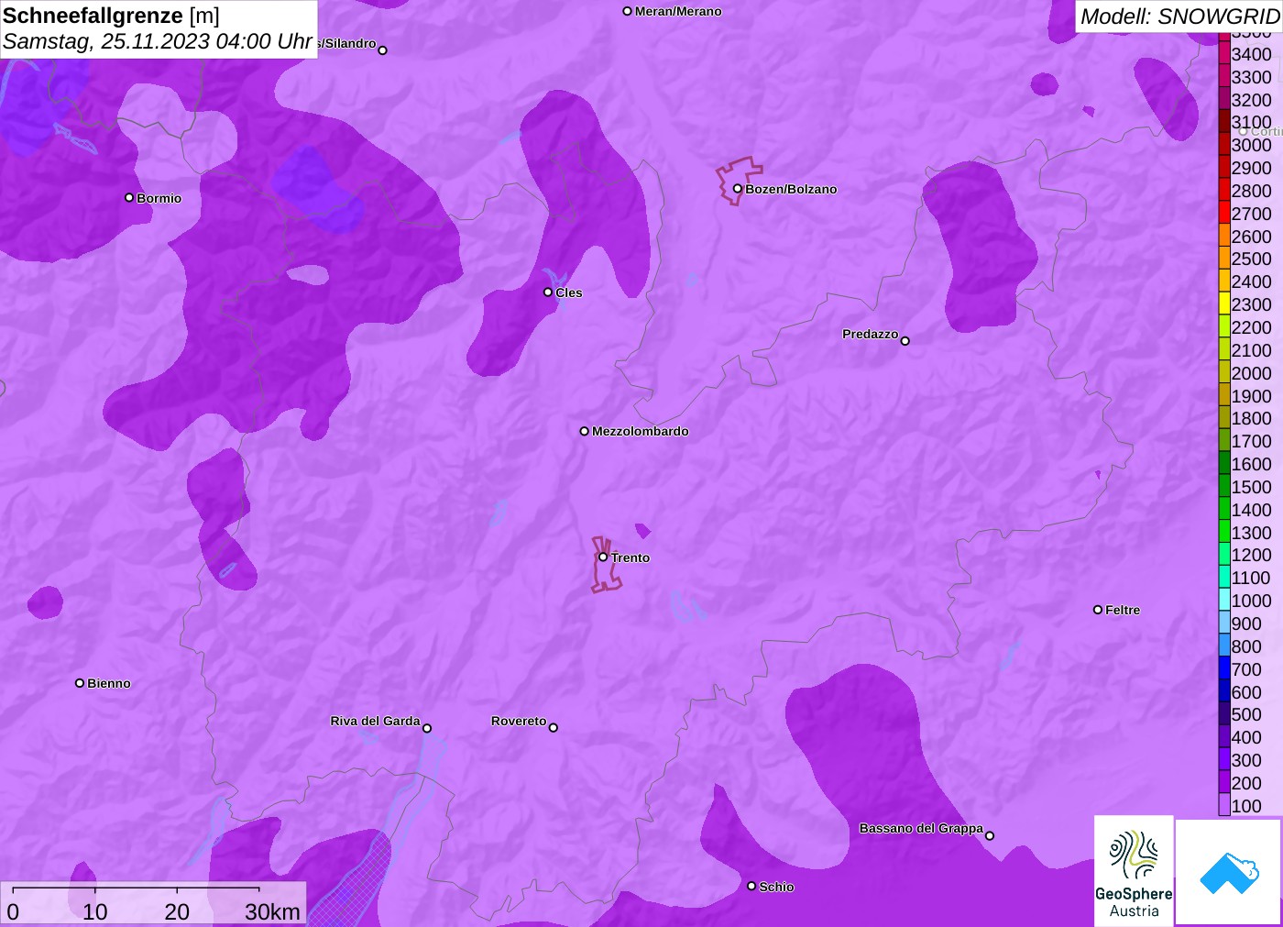This screenshot has width=1283, height=927.
Task: Click the Mezzolombardo label text
Action: 640,431
